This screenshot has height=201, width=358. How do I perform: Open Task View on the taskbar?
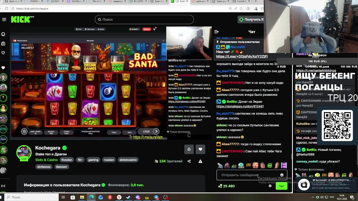(x=63, y=197)
